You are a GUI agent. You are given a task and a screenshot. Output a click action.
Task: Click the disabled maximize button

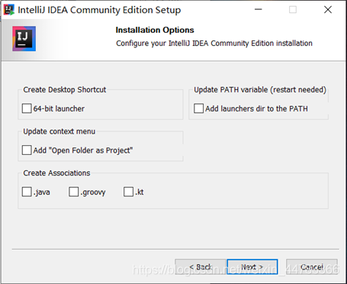coord(293,10)
